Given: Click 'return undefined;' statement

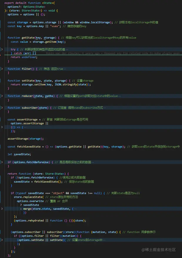Looking at the screenshot, I should [x=24, y=57].
